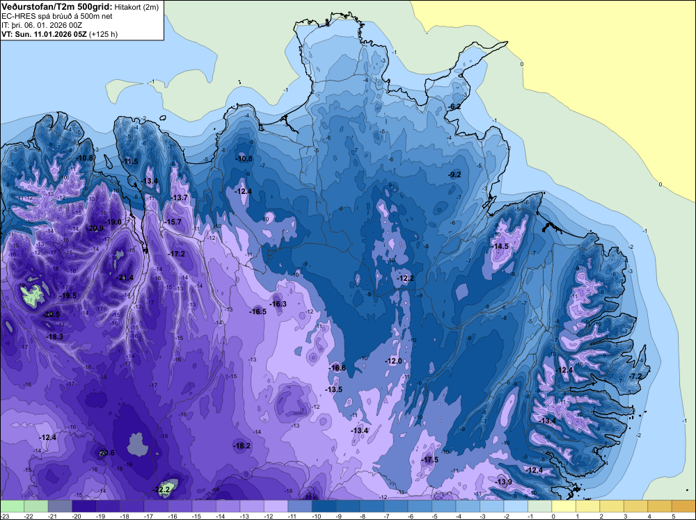This screenshot has width=696, height=520.
Task: Click the light green -23 legend color swatch
Action: pyautogui.click(x=12, y=506)
